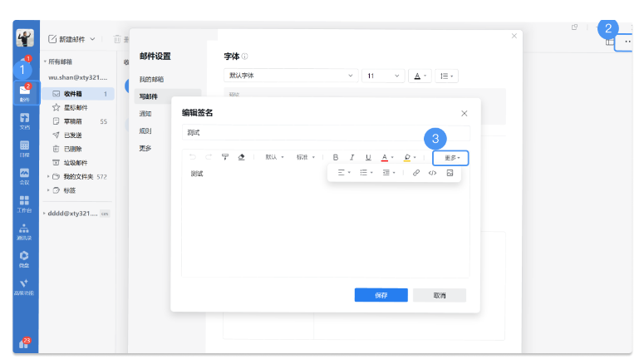Insert a hyperlink using the link icon

coord(416,173)
